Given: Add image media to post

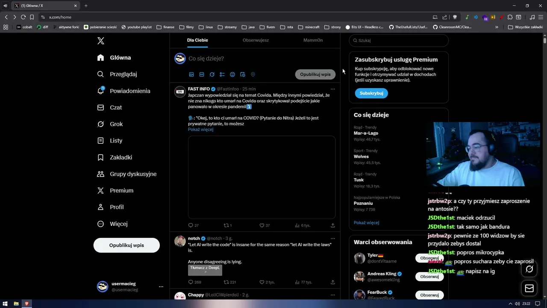Looking at the screenshot, I should (x=191, y=74).
